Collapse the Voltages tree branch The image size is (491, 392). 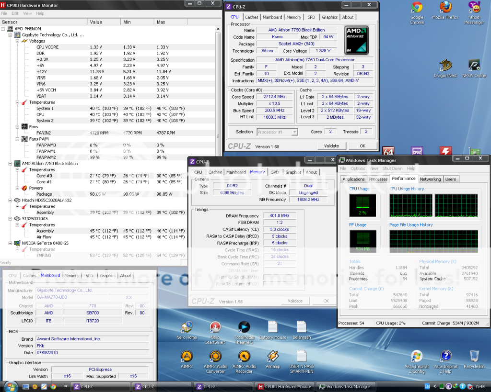[18, 41]
